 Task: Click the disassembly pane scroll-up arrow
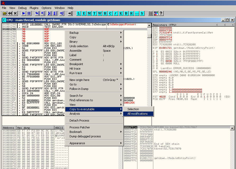pos(149,25)
